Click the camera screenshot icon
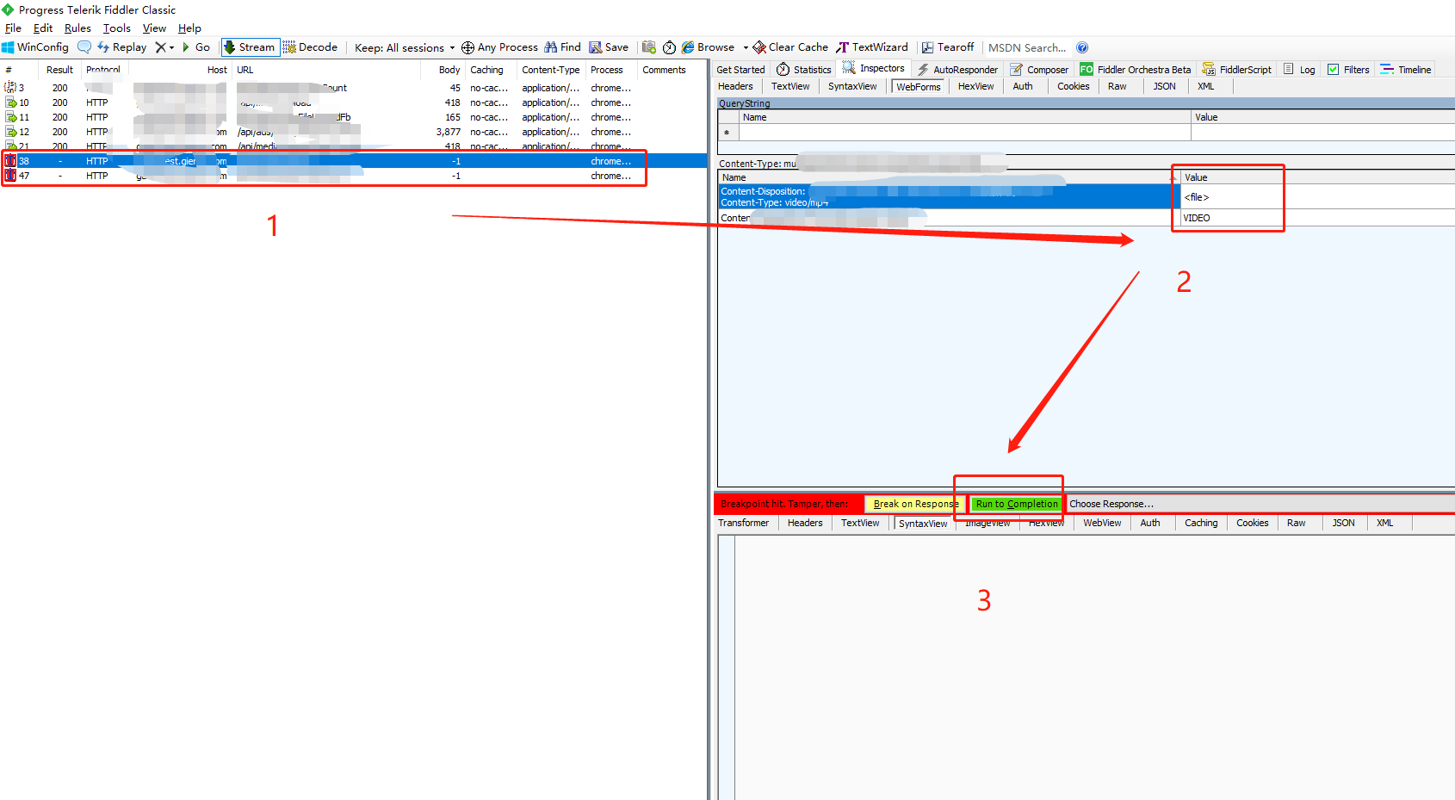Viewport: 1455px width, 800px height. [x=649, y=47]
